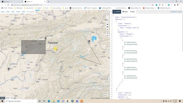Activate the delete layers trash tool

click(108, 35)
